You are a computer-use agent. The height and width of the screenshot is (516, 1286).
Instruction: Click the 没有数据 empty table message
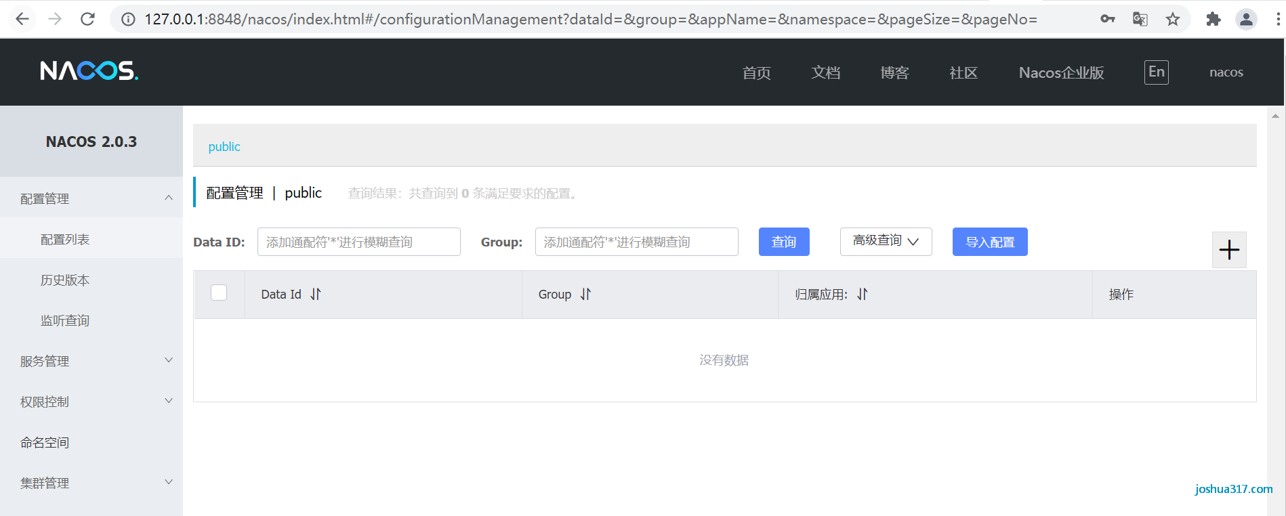pyautogui.click(x=724, y=360)
